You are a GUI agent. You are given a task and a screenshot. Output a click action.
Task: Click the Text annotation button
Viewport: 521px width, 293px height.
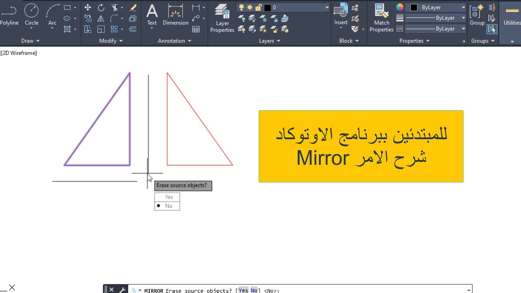click(x=152, y=15)
